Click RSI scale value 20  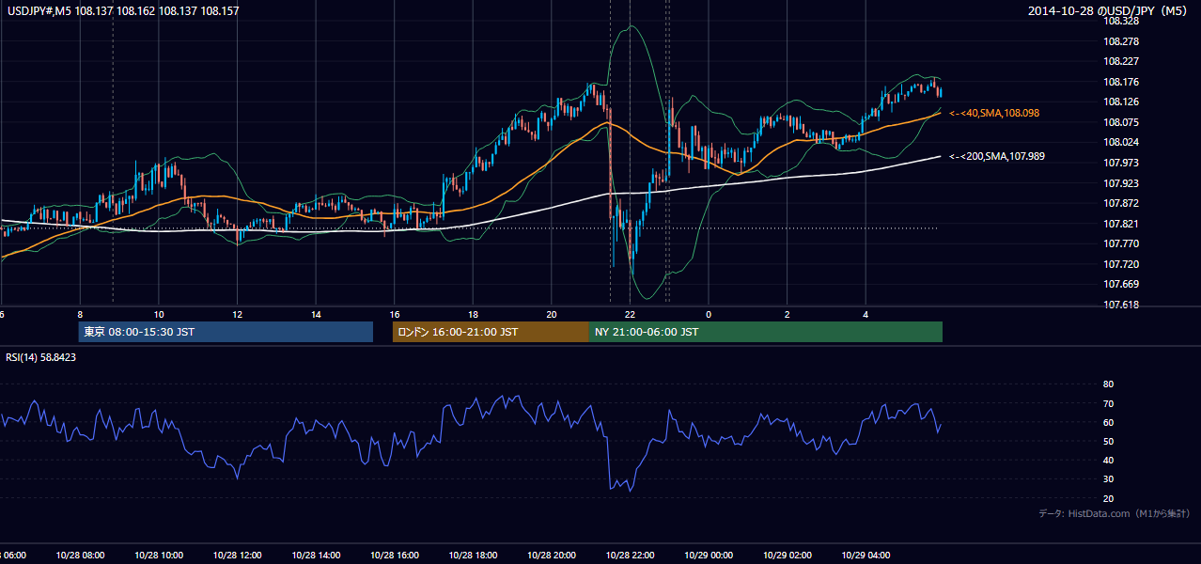click(x=1108, y=498)
